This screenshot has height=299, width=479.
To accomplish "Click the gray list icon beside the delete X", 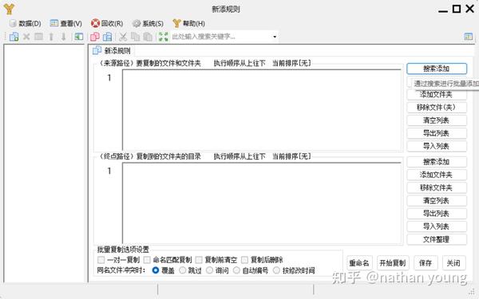I will [x=38, y=37].
